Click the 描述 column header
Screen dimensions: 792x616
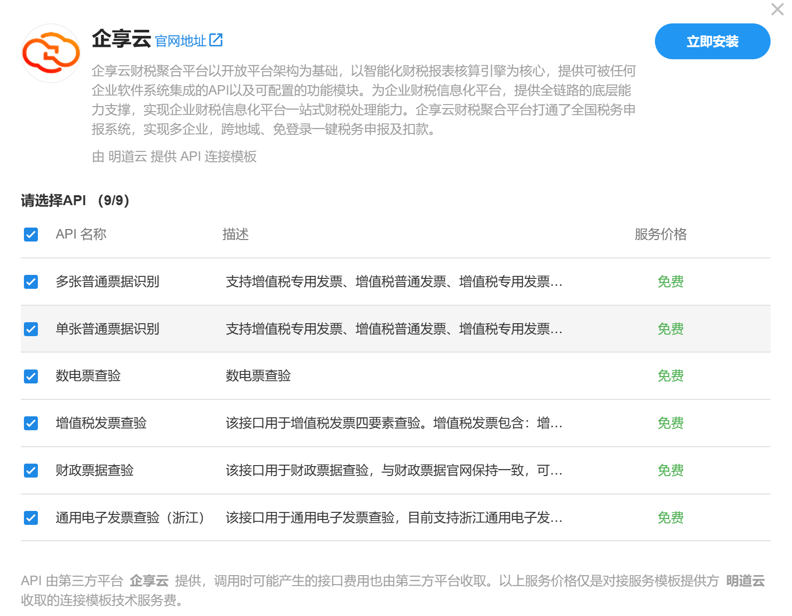235,234
